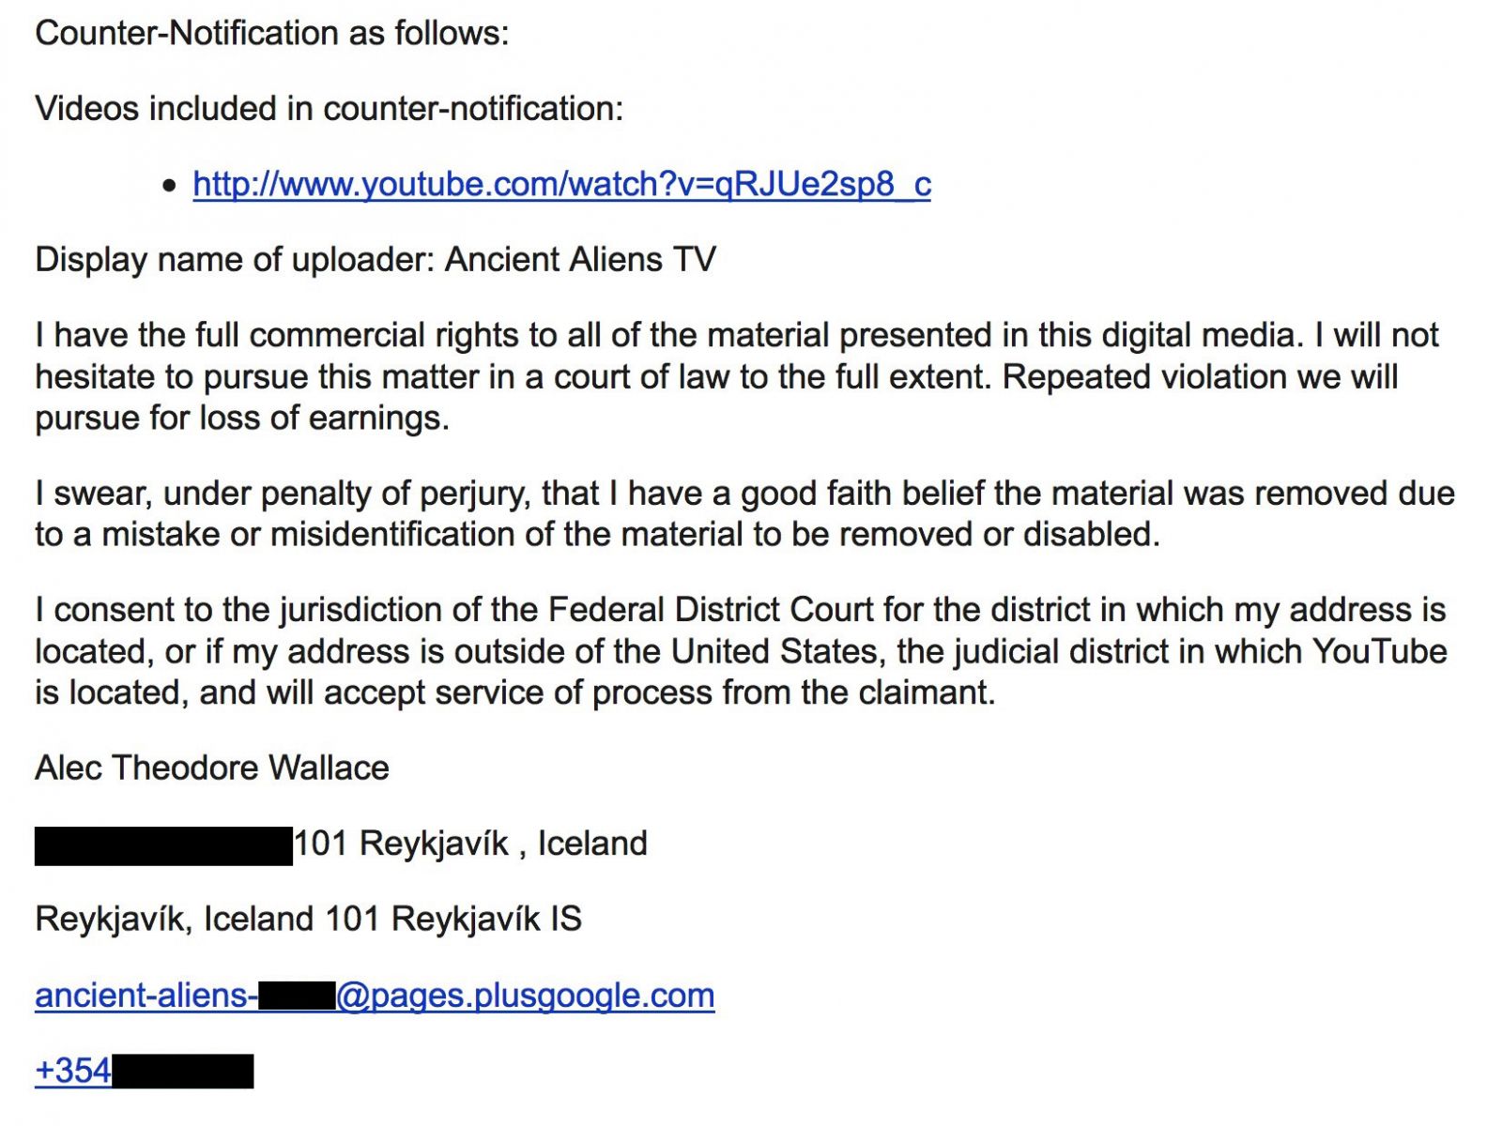The height and width of the screenshot is (1126, 1487).
Task: Click the "Reykjavík, Iceland 101 Reykjavík IS" line
Action: click(x=309, y=919)
